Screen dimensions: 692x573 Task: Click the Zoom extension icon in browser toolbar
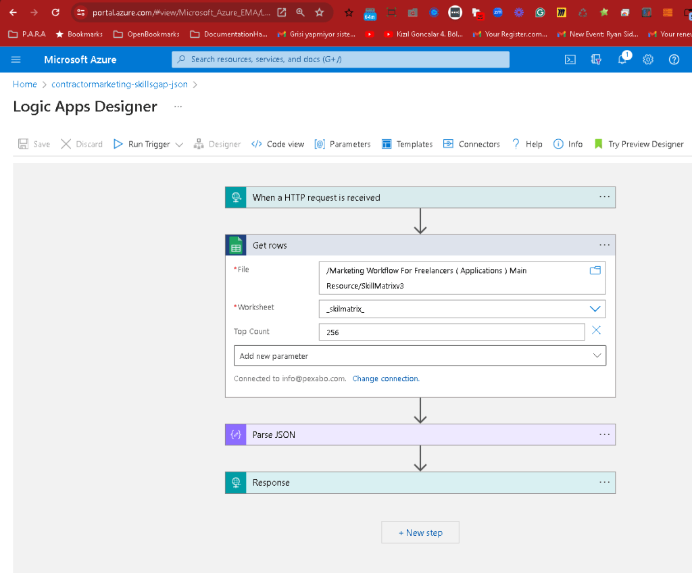pyautogui.click(x=497, y=12)
